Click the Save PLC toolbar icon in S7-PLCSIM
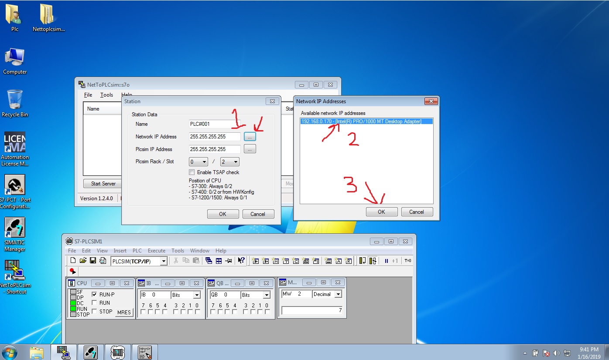The height and width of the screenshot is (360, 609). pos(93,261)
